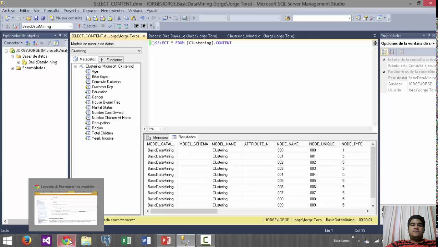Click Nueva consulta button
The width and height of the screenshot is (438, 247).
tap(66, 18)
